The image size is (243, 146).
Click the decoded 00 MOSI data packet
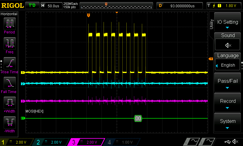click(138, 119)
